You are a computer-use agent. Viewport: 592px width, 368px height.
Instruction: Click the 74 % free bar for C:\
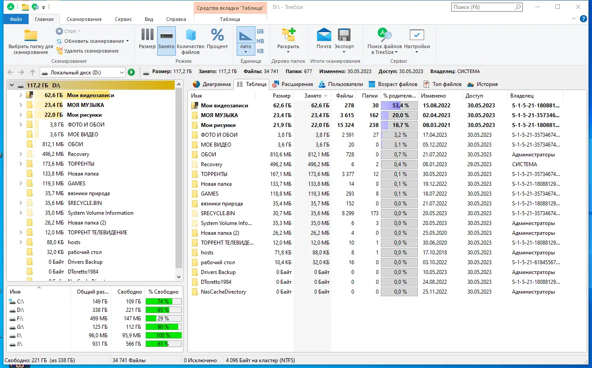(x=163, y=302)
